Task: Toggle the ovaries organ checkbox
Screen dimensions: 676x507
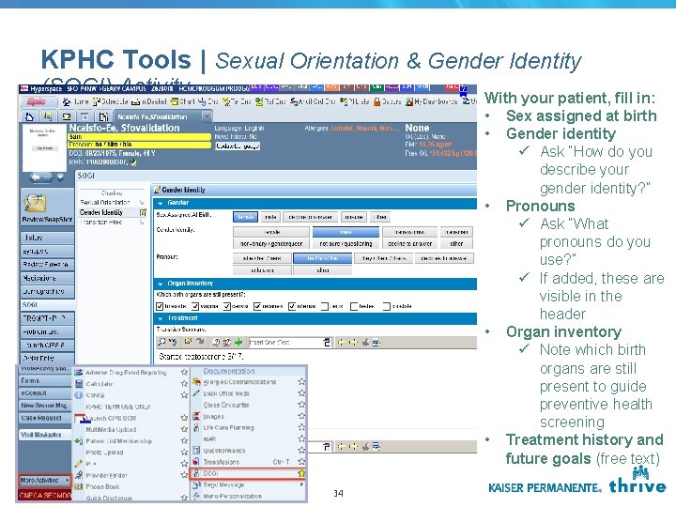Action: click(x=257, y=306)
